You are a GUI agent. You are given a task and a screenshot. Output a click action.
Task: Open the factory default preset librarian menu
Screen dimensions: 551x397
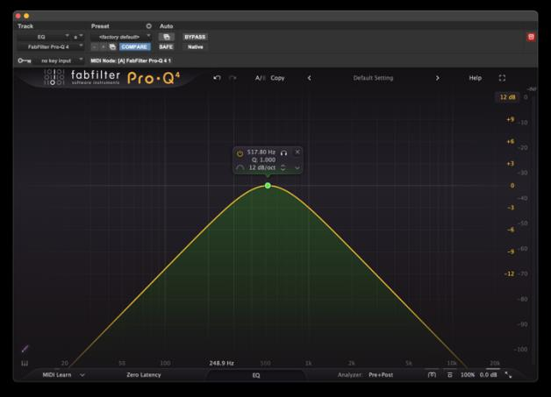point(120,37)
